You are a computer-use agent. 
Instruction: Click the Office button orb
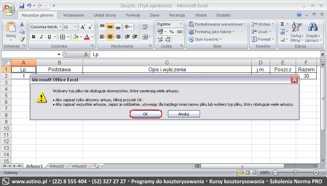pos(9,9)
